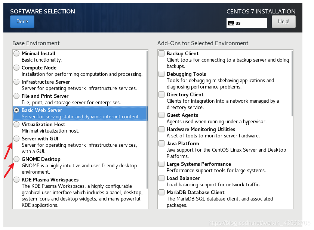Click the Base Environment list scrollbar
The height and width of the screenshot is (230, 314).
pos(147,119)
